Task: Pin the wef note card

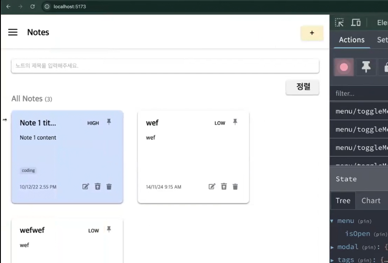Action: click(x=235, y=122)
